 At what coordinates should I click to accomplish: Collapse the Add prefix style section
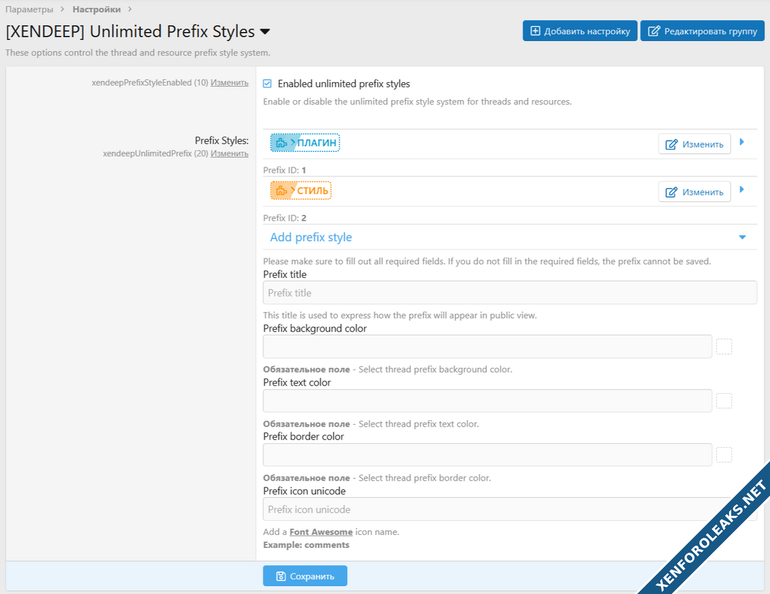pyautogui.click(x=742, y=237)
